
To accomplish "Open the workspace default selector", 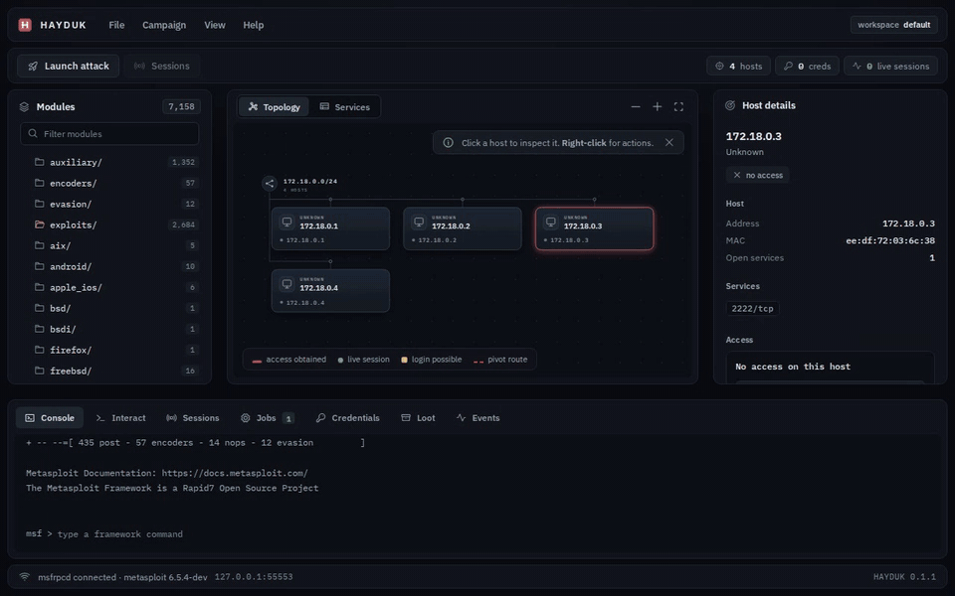I will coord(893,25).
